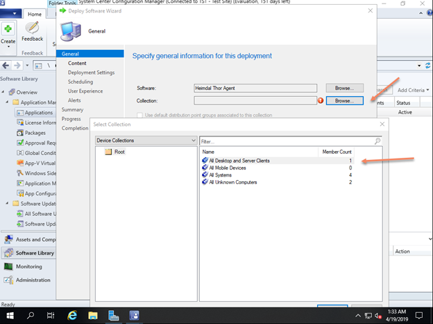Open Application Management Policies icon
433x324 pixels.
(20, 183)
